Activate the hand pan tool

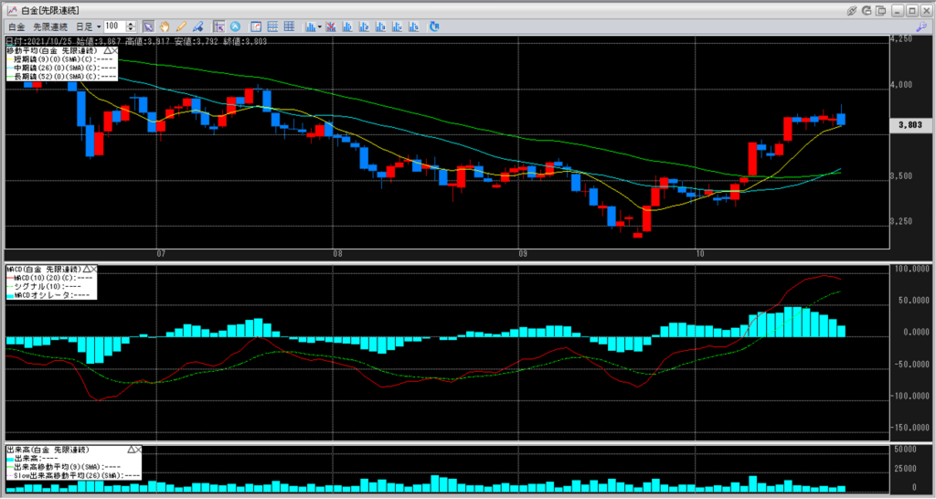click(165, 27)
